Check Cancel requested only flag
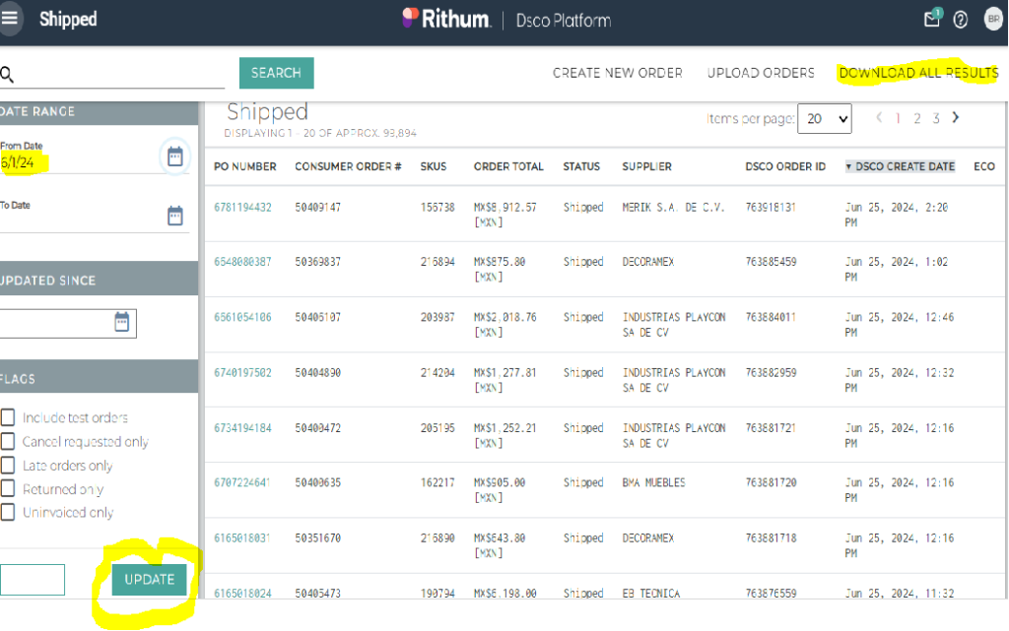The width and height of the screenshot is (1009, 631). pos(8,441)
